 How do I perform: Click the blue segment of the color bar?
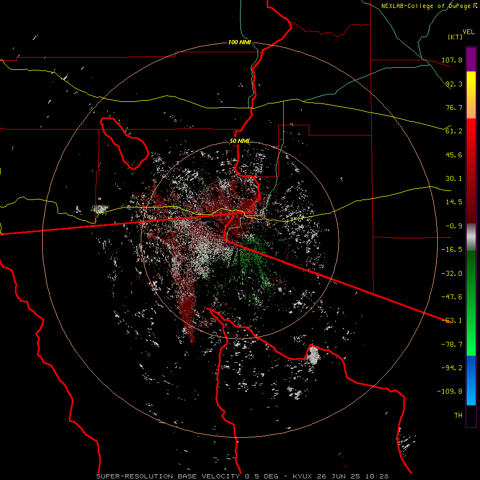(471, 380)
